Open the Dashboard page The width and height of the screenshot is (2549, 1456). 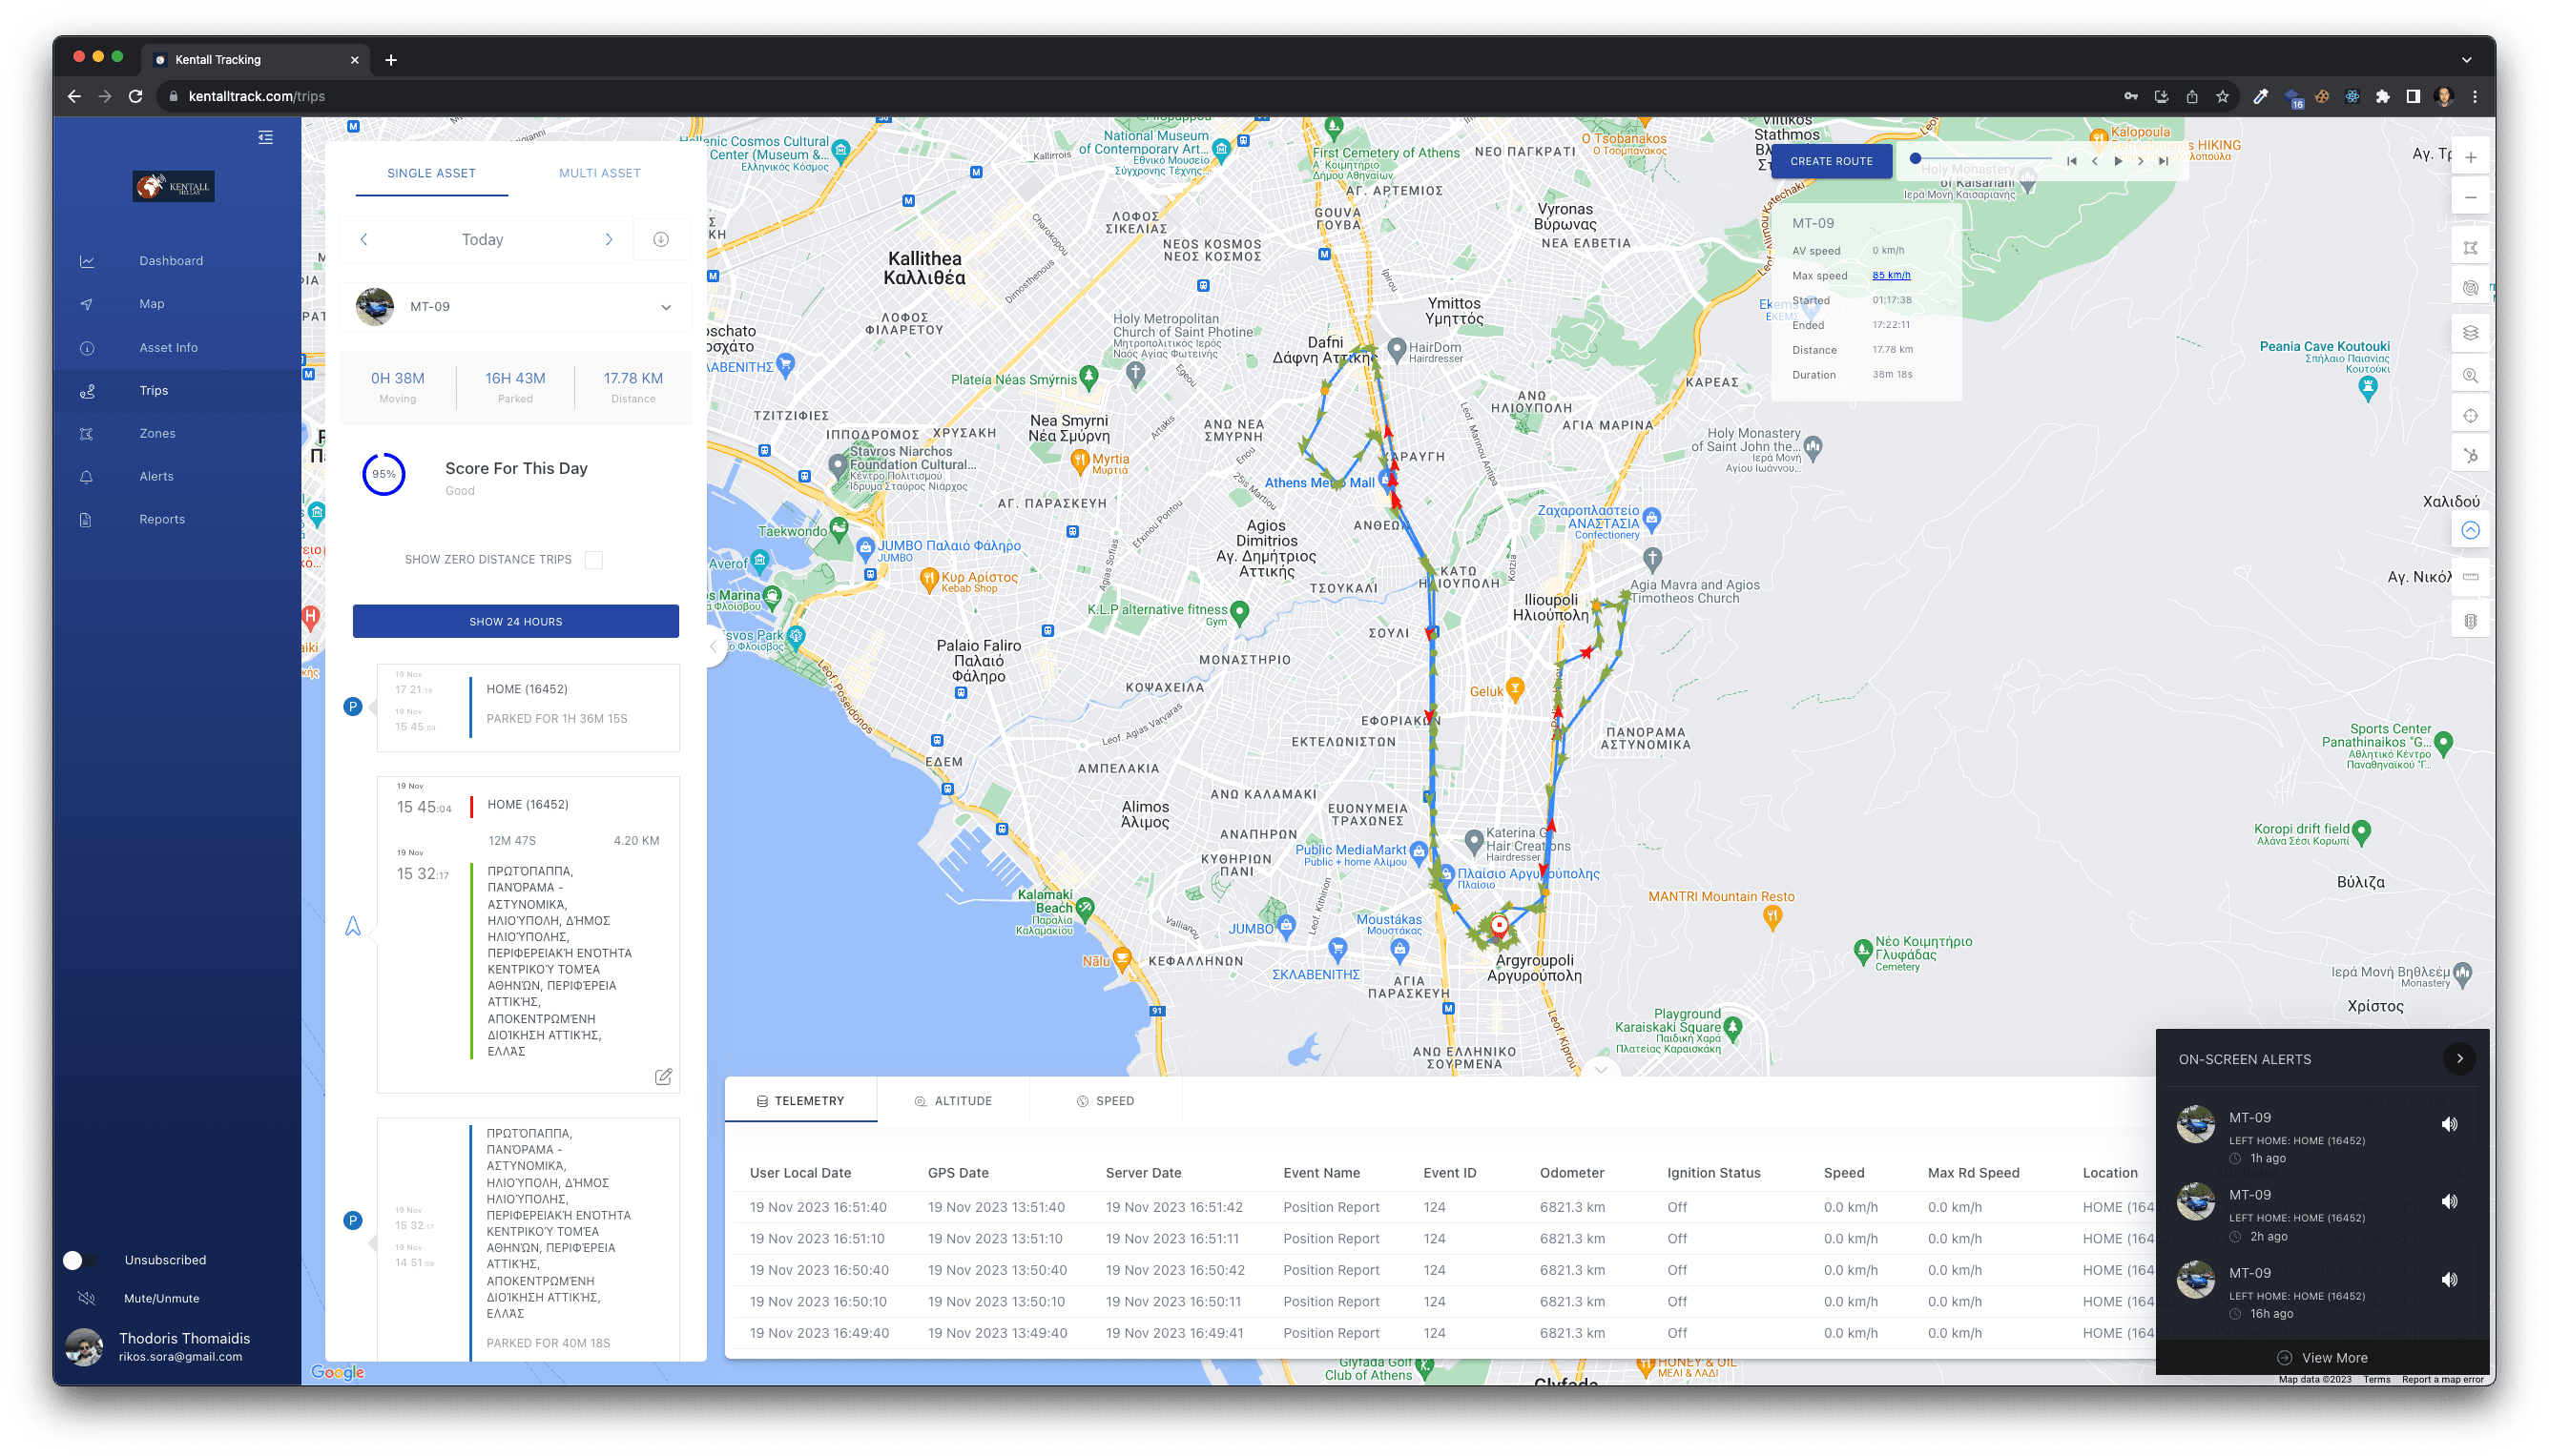pos(171,260)
